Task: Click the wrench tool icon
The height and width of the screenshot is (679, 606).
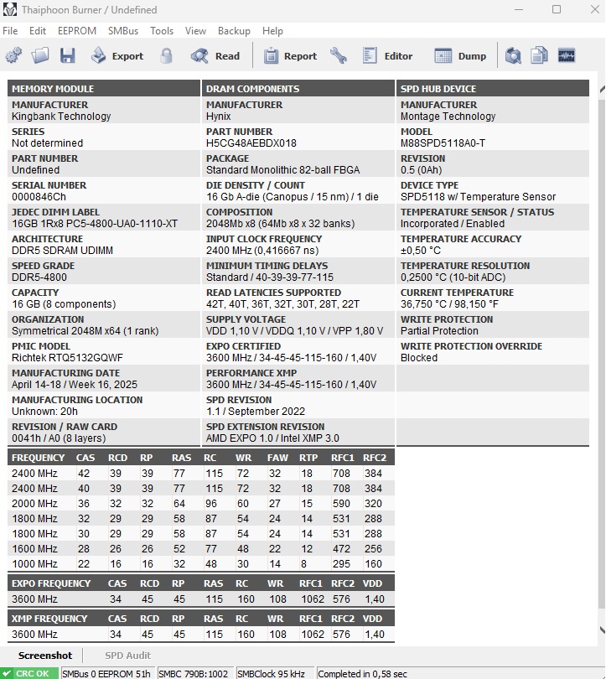Action: tap(339, 56)
